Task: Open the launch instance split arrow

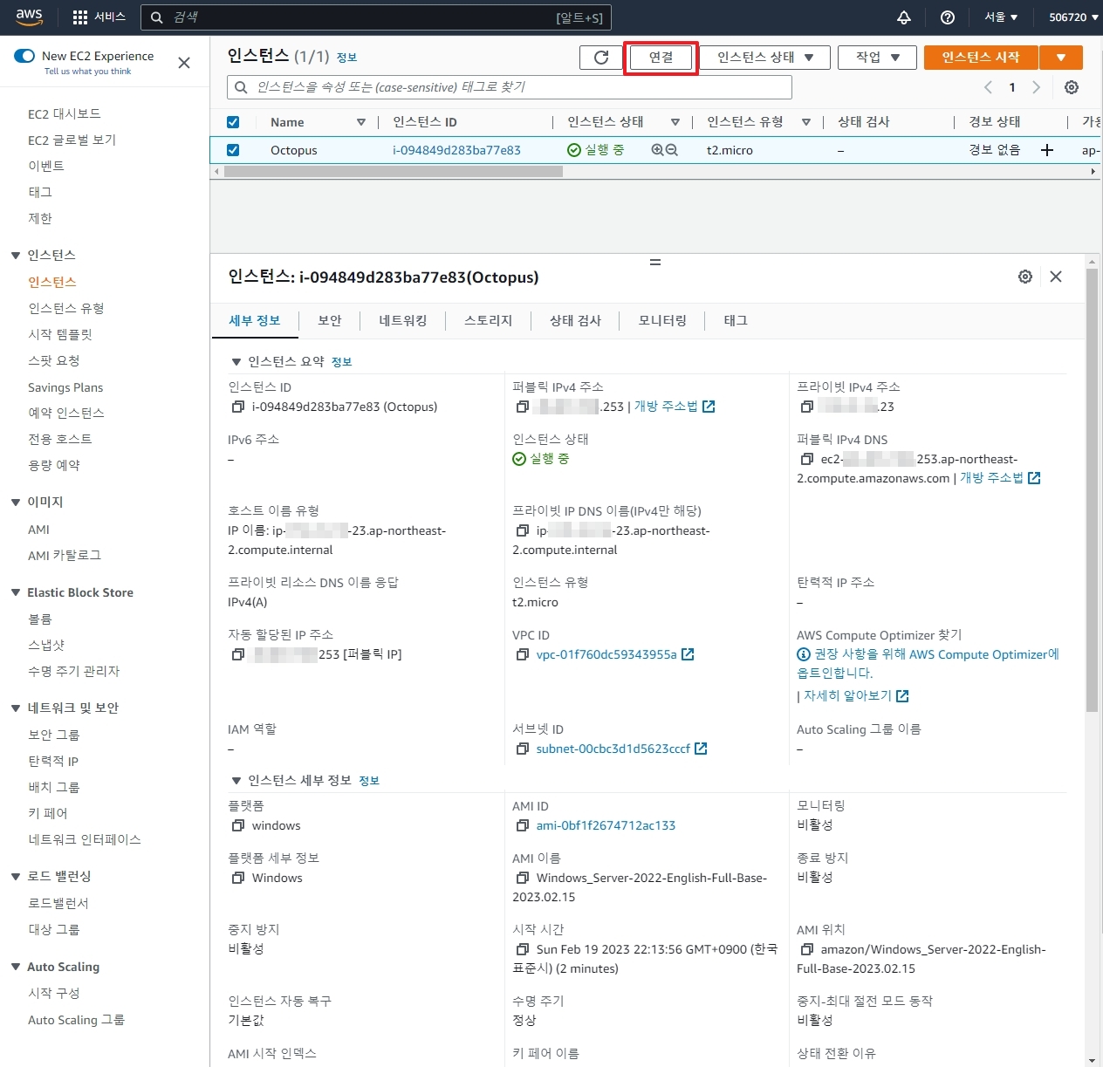Action: (x=1061, y=58)
